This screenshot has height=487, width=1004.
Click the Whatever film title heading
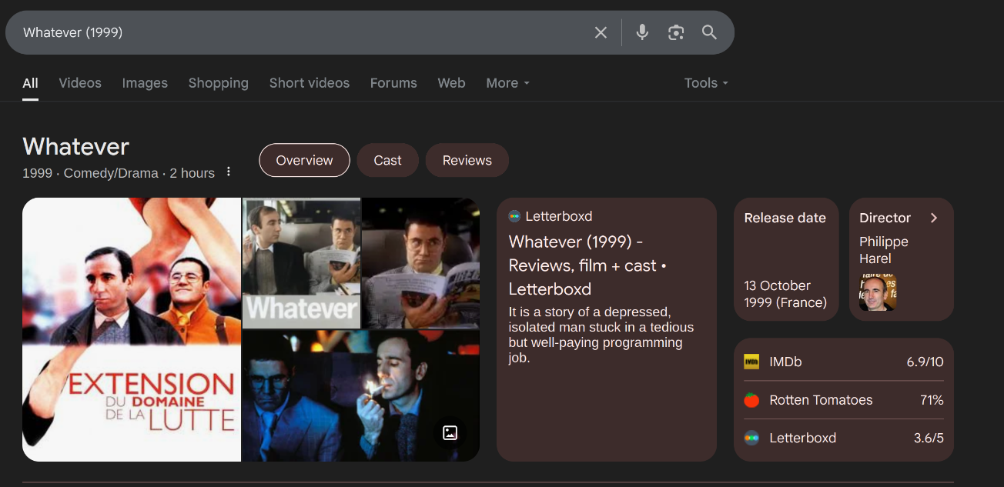[75, 146]
